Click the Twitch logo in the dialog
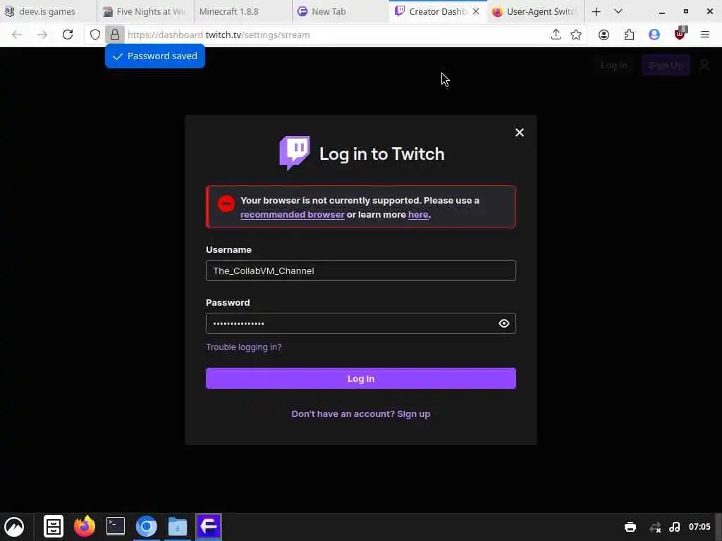Image resolution: width=722 pixels, height=541 pixels. (x=294, y=153)
